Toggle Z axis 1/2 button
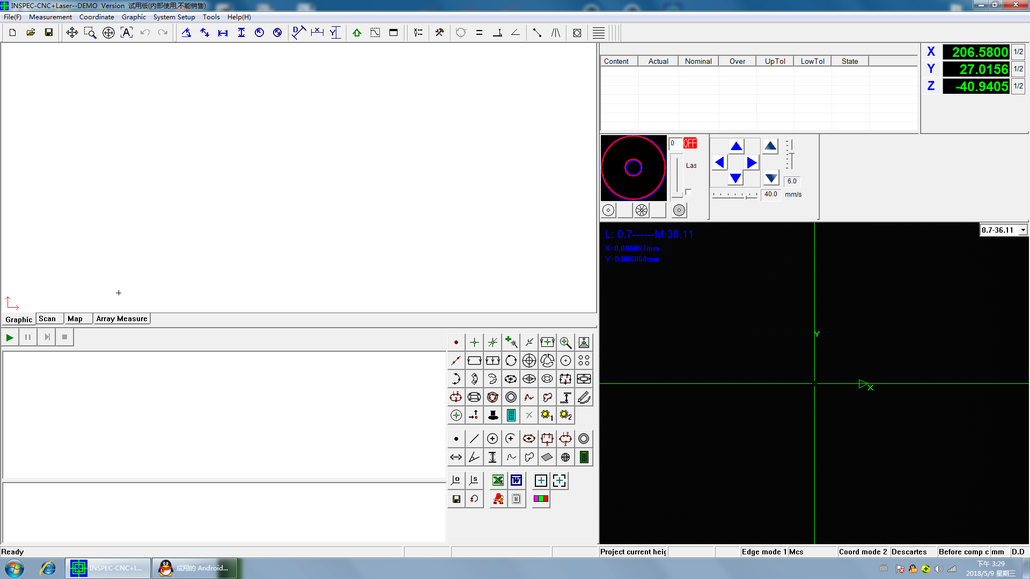The width and height of the screenshot is (1030, 579). coord(1018,86)
